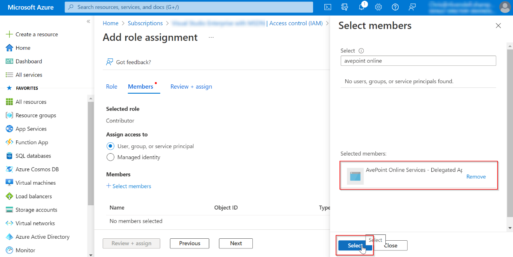Viewport: 513px width, 257px height.
Task: Open Cloud Shell from the top bar
Action: pos(328,7)
